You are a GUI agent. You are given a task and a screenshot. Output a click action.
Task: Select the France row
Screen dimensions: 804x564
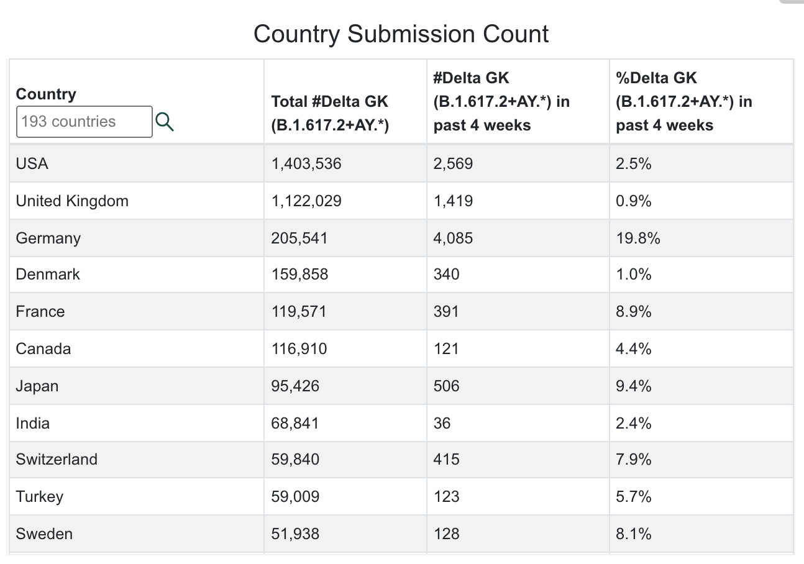coord(401,311)
